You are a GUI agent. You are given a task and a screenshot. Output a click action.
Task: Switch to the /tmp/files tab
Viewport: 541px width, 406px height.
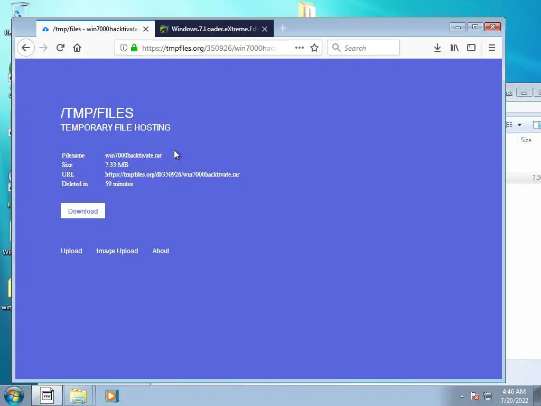(95, 29)
